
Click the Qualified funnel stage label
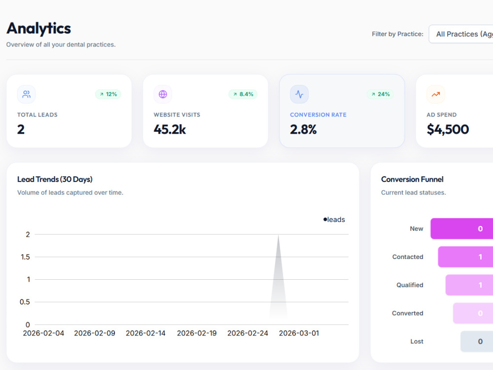(410, 285)
